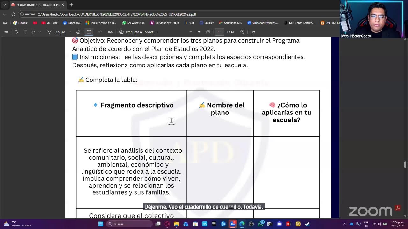
Task: Open WhatsApp from the taskbar
Action: click(x=261, y=224)
